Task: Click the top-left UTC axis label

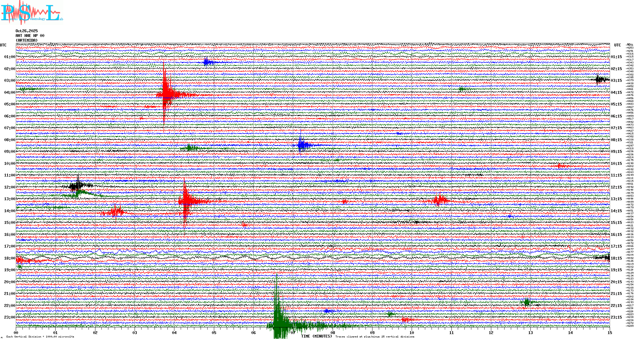Action: point(3,45)
